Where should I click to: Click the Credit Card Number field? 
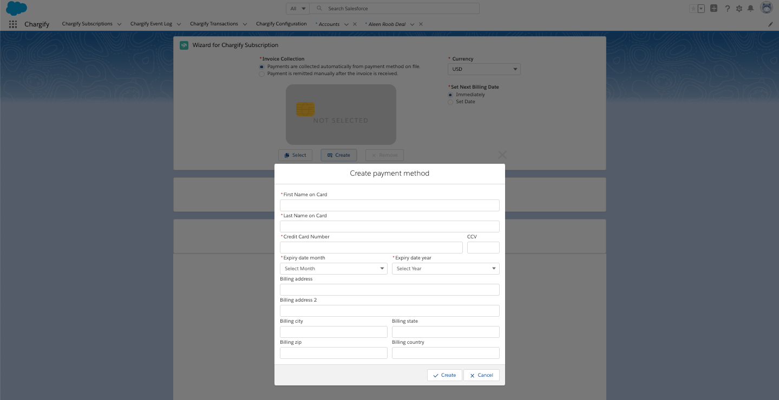(x=371, y=248)
